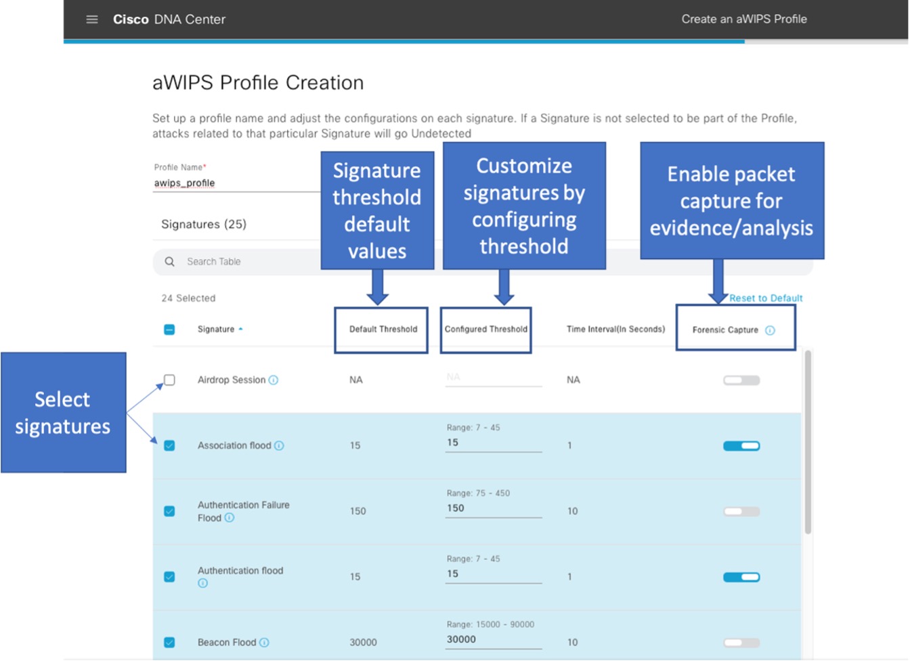This screenshot has width=910, height=663.
Task: Click Forensic Capture column info icon
Action: pos(770,331)
